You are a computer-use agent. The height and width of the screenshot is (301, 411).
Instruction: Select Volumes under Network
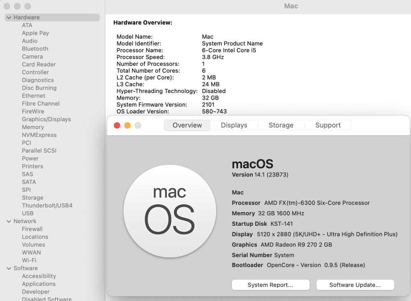coord(34,245)
